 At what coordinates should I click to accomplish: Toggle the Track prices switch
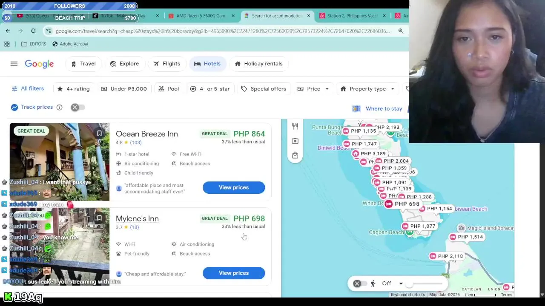click(78, 107)
